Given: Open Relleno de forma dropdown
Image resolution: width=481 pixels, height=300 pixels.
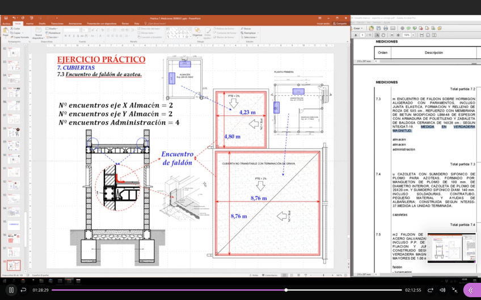Looking at the screenshot, I should pyautogui.click(x=225, y=28).
